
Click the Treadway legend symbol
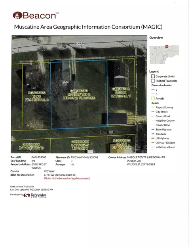point(153,134)
